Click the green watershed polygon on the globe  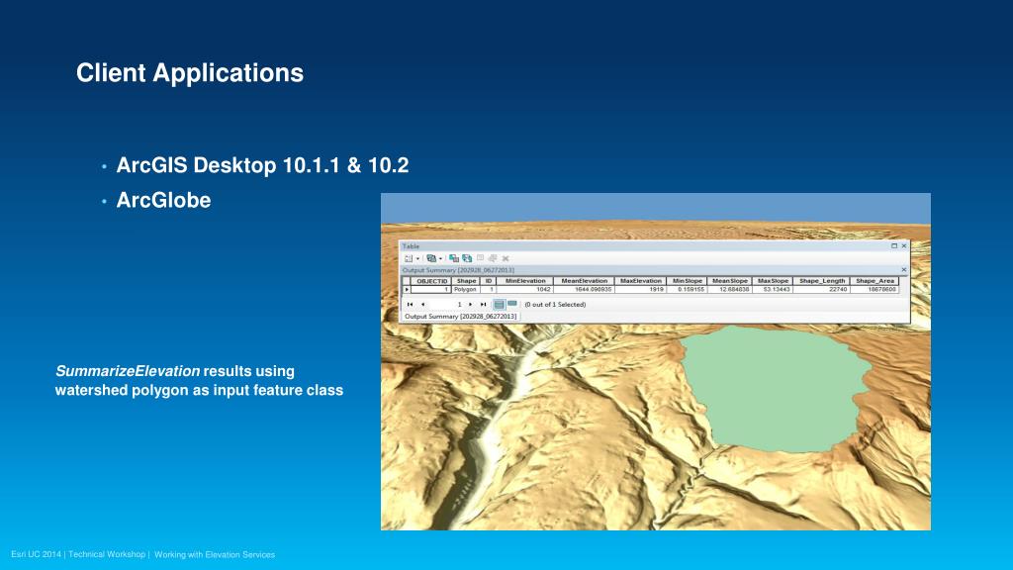tap(776, 388)
